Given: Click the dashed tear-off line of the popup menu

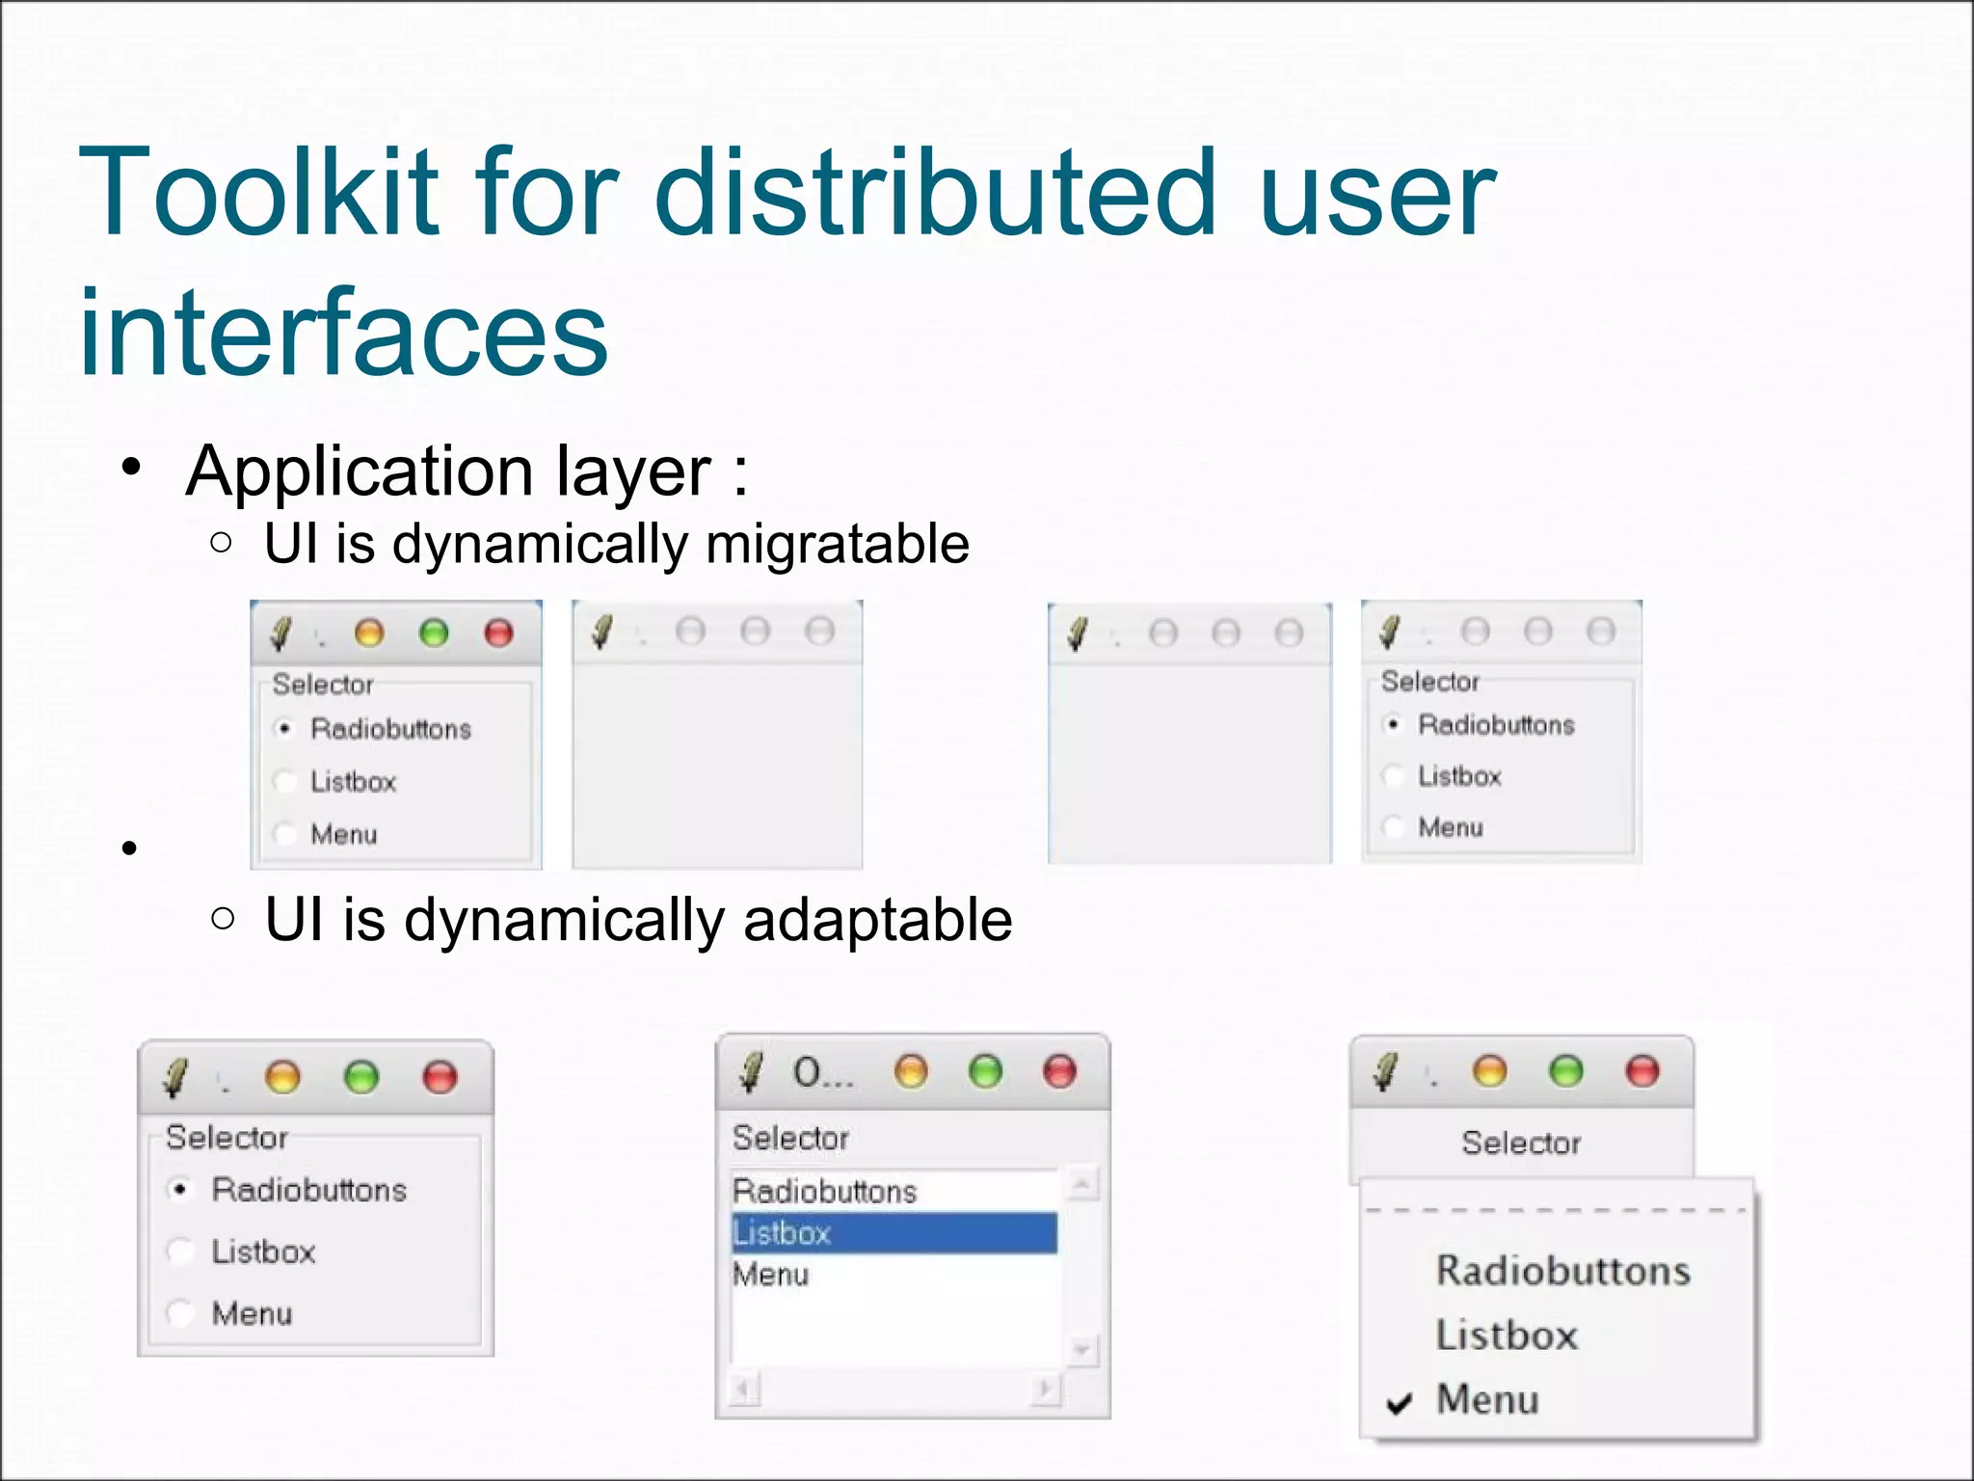Looking at the screenshot, I should (1557, 1209).
